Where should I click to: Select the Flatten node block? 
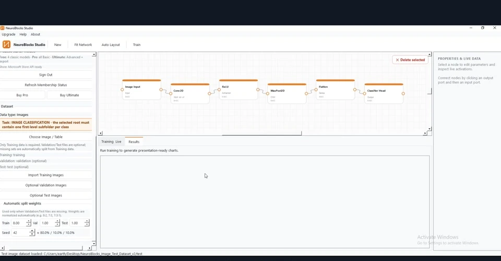(335, 89)
